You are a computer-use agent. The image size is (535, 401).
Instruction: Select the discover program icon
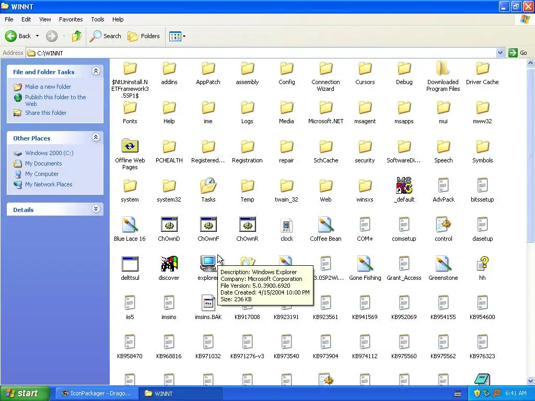click(x=169, y=264)
